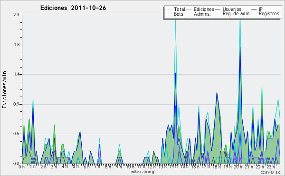Click the '20 h' x-axis label
Image resolution: width=285 pixels, height=176 pixels.
238,166
